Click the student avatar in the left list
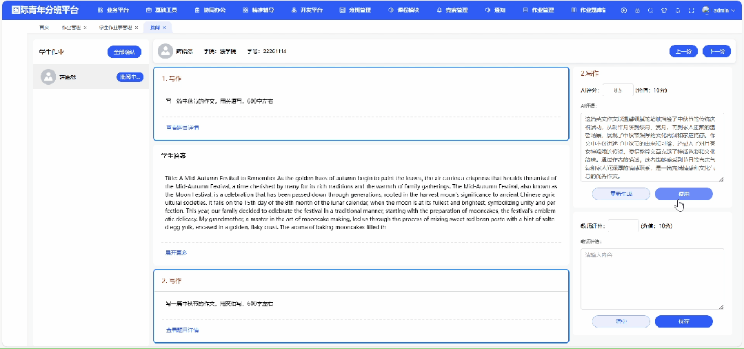The height and width of the screenshot is (349, 744). (x=48, y=77)
